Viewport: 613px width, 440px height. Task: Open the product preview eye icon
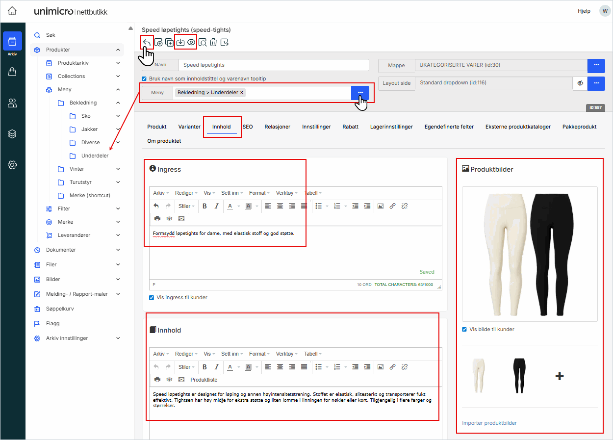coord(191,42)
